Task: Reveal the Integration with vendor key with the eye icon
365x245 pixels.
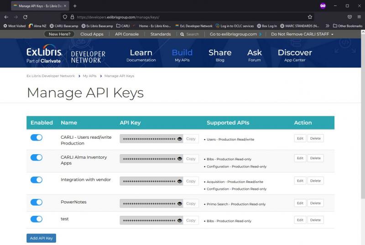Action: 179,181
